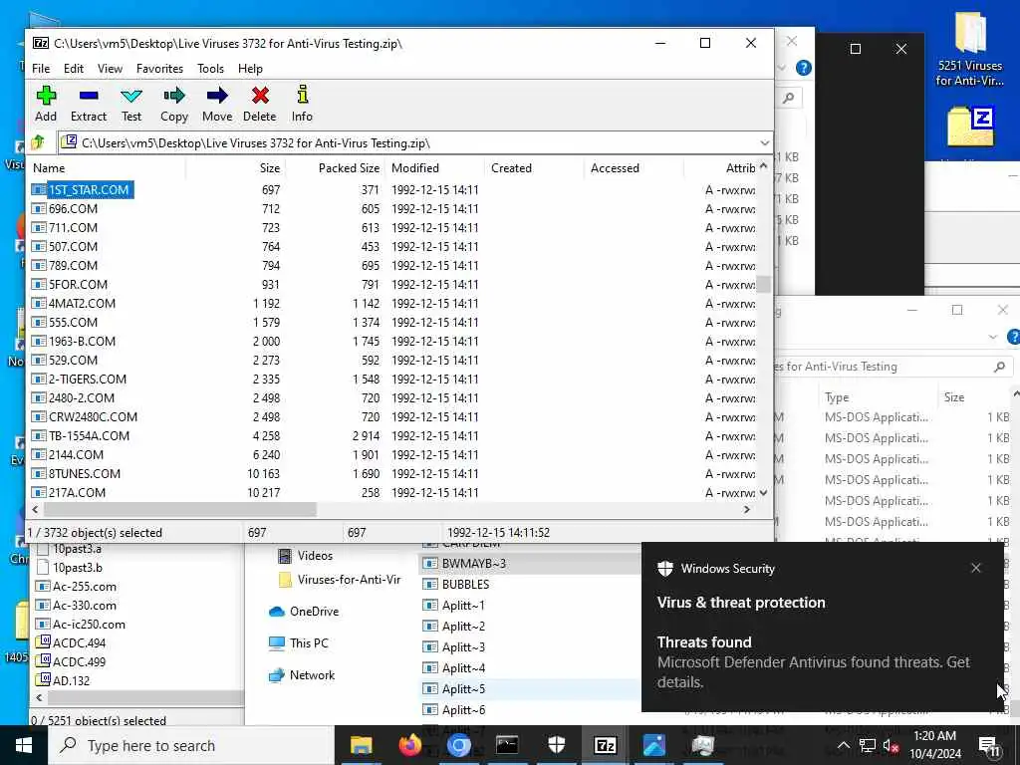The image size is (1020, 765).
Task: Show hidden system tray icons
Action: [843, 745]
